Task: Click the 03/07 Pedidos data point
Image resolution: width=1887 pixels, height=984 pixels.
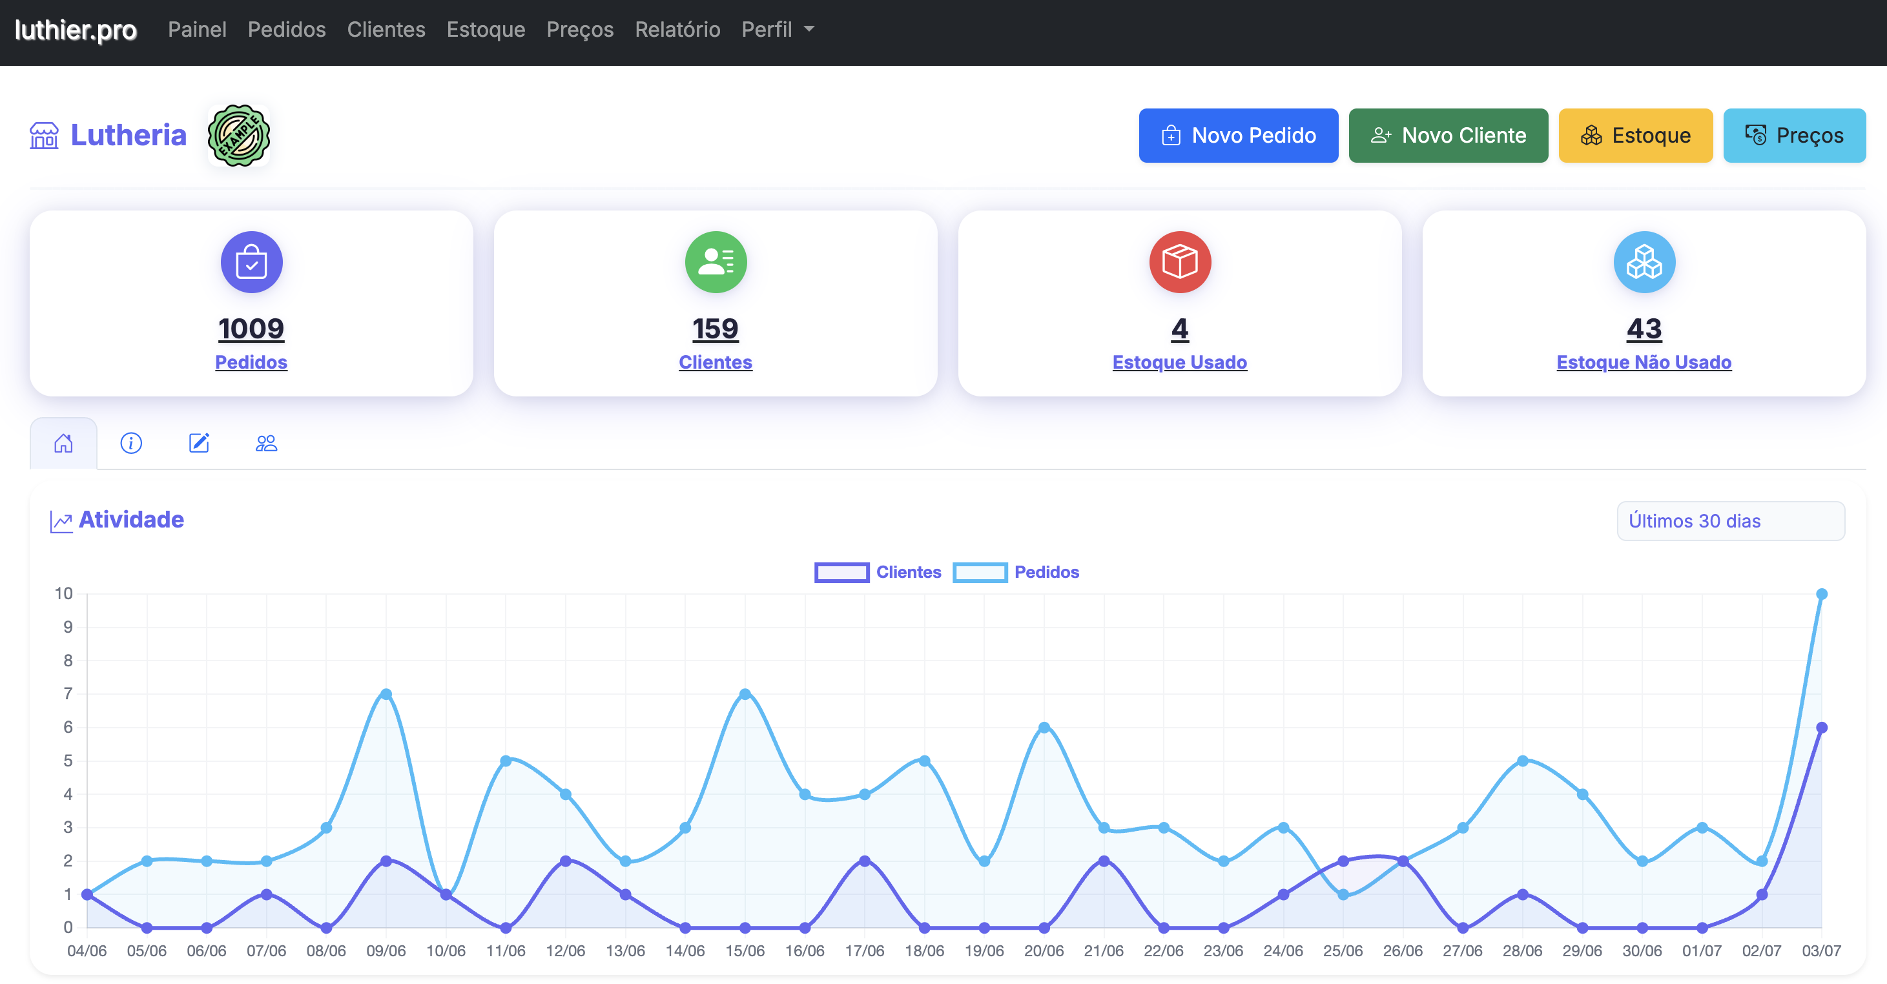Action: tap(1821, 594)
